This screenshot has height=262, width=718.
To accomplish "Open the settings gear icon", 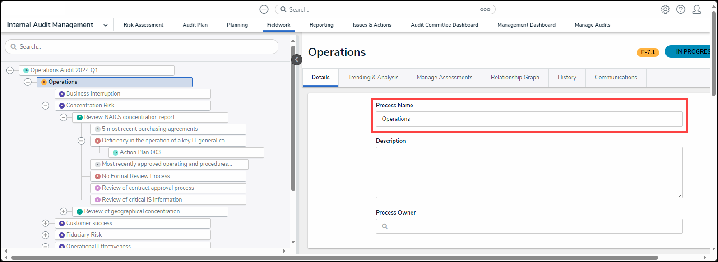I will [665, 9].
